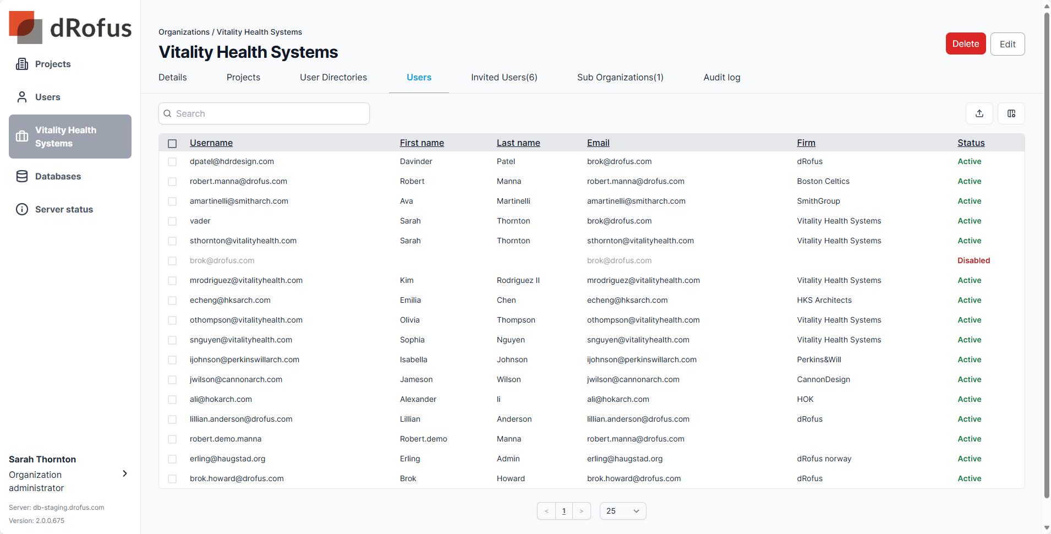Open the column layout settings icon

pos(1011,113)
